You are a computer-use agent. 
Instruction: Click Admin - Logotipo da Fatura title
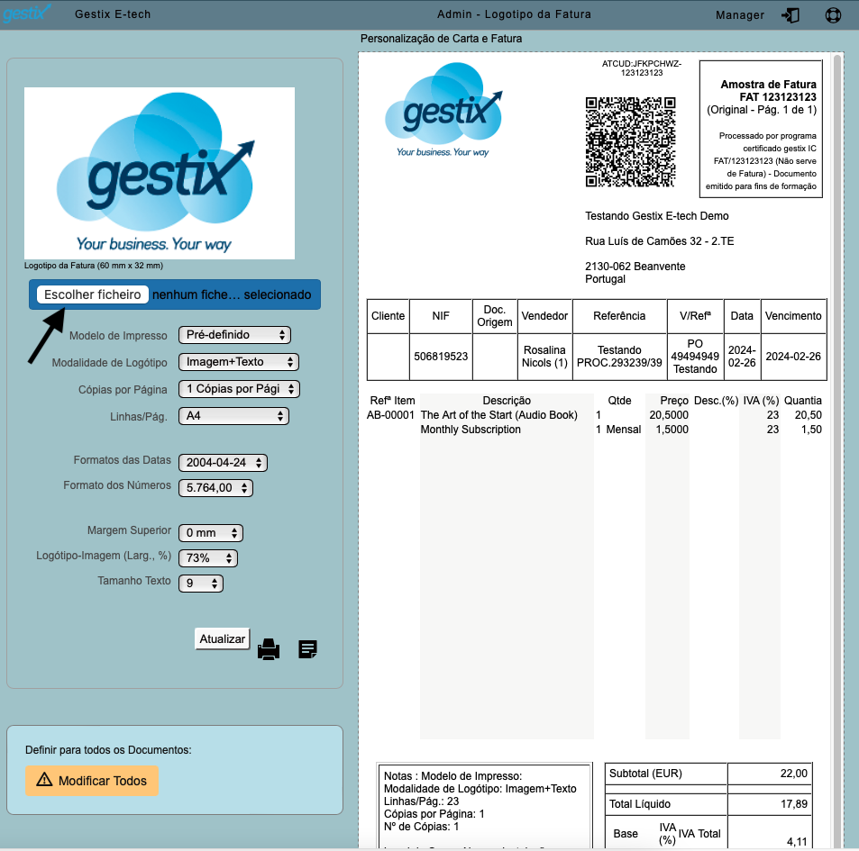(x=514, y=14)
